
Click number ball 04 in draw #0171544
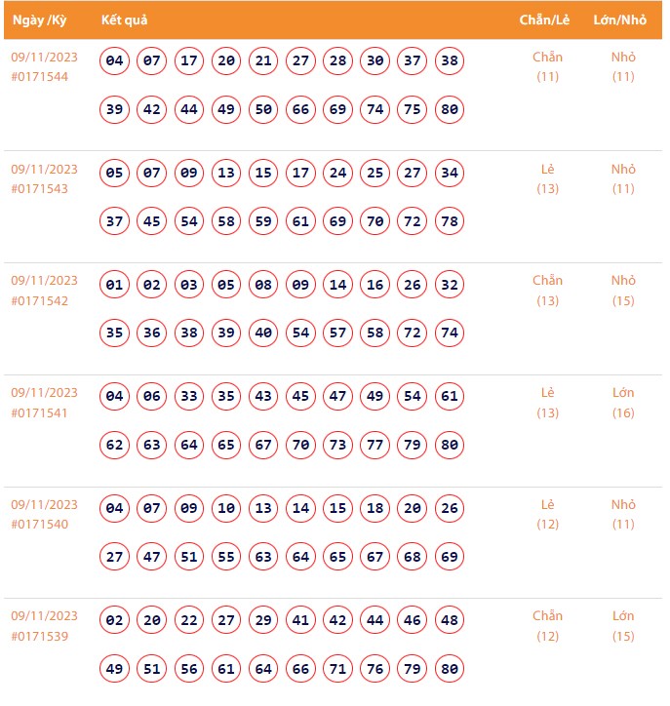115,61
